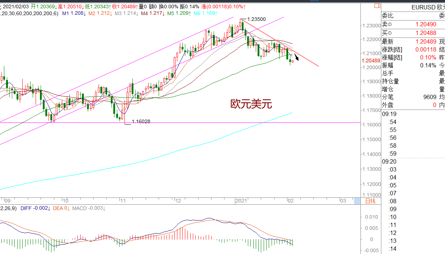Click the 委比 row label

387,15
